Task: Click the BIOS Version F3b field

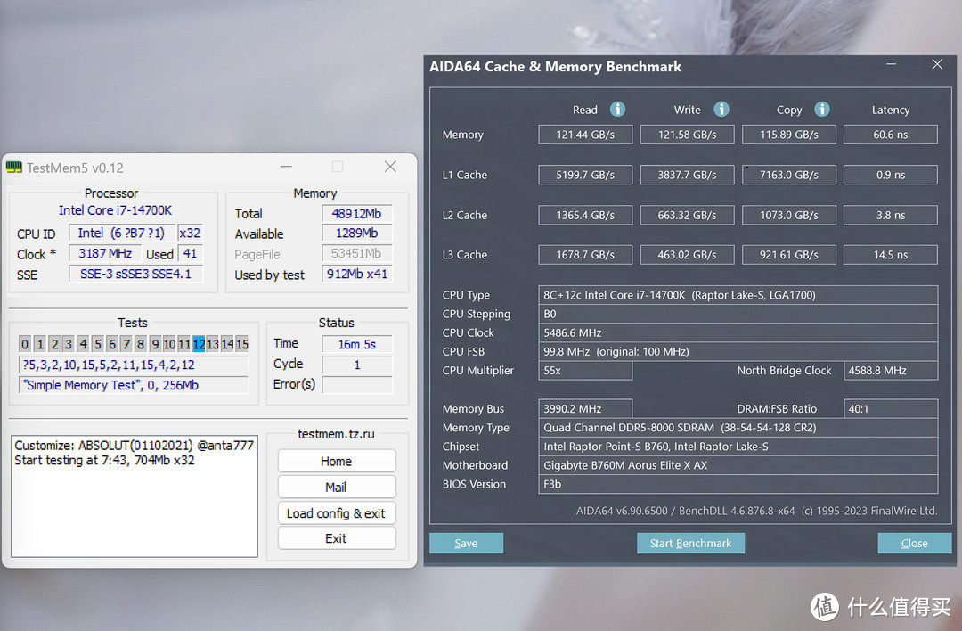Action: pyautogui.click(x=738, y=484)
